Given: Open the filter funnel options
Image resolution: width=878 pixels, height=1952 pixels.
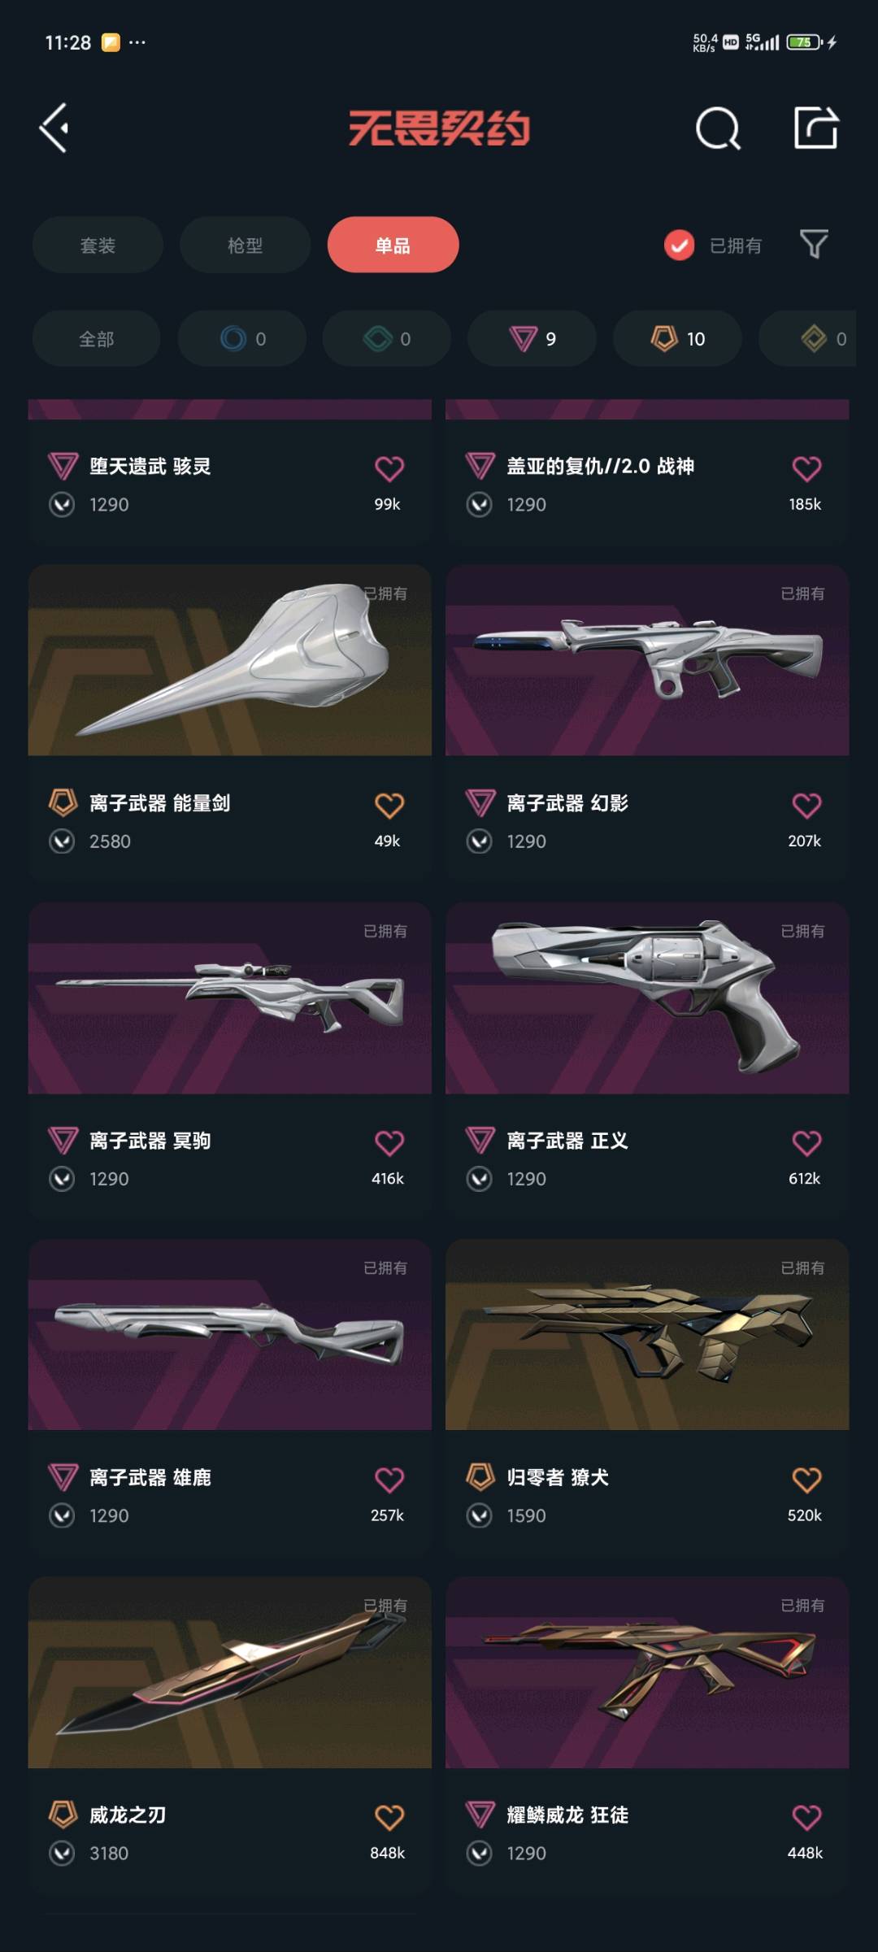Looking at the screenshot, I should click(x=814, y=244).
